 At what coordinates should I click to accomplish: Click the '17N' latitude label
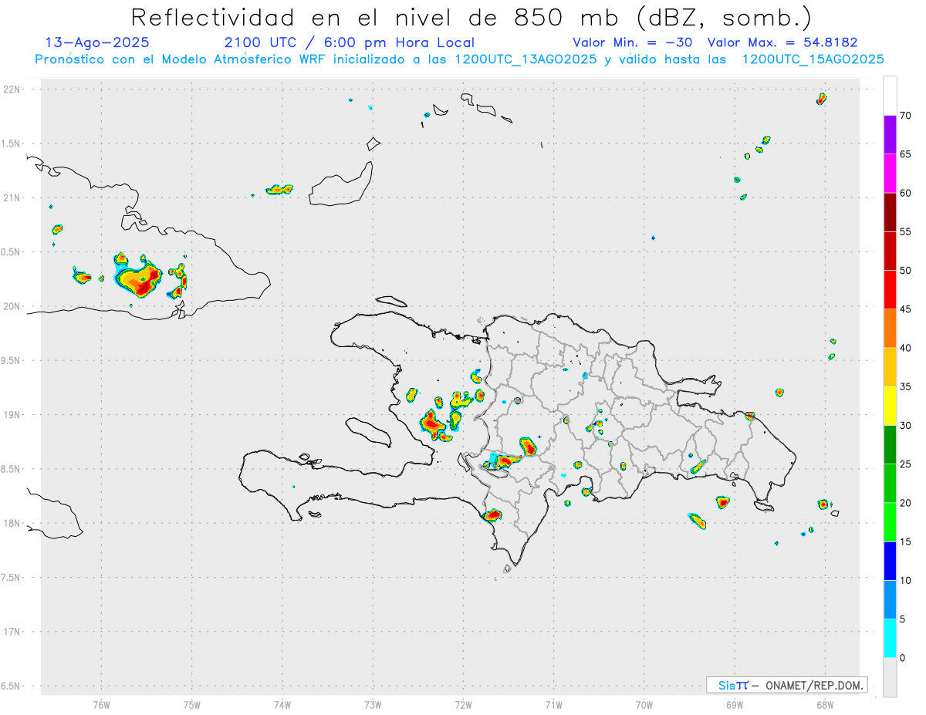(12, 632)
